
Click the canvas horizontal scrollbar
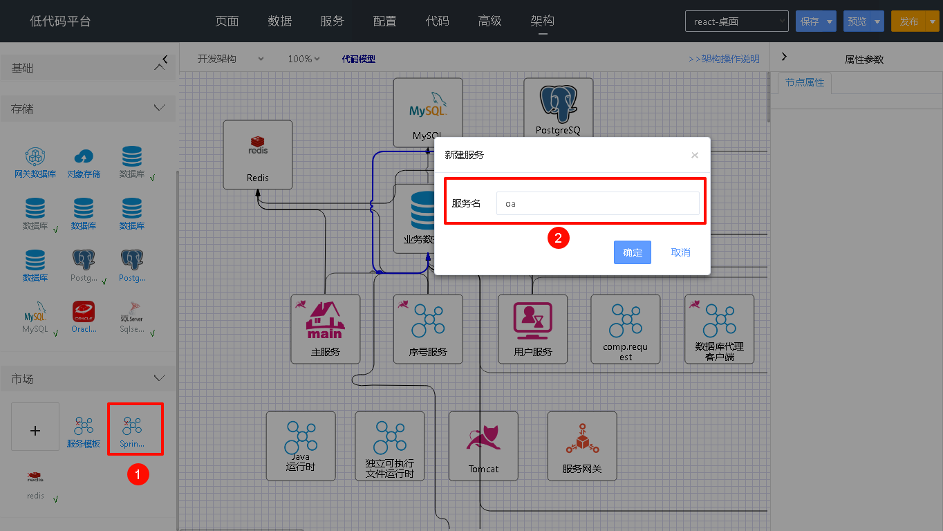(x=241, y=529)
